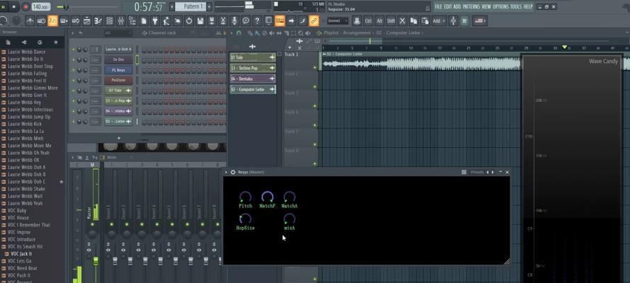Toggle the playlist magnet snap icon

tap(239, 33)
